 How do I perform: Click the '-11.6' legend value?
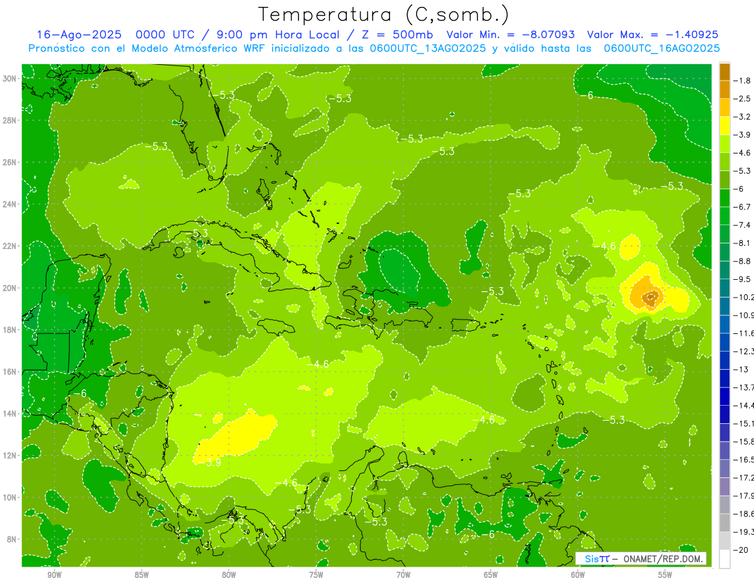coord(743,333)
